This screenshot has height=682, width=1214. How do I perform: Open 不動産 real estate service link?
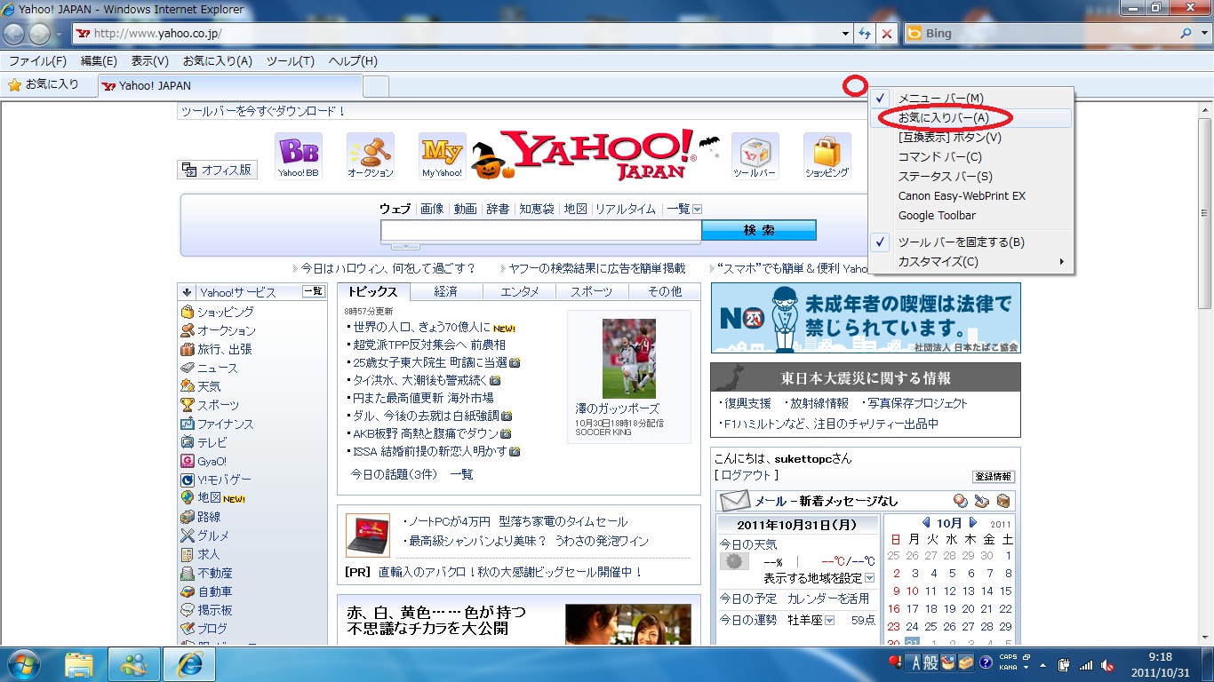pyautogui.click(x=214, y=573)
